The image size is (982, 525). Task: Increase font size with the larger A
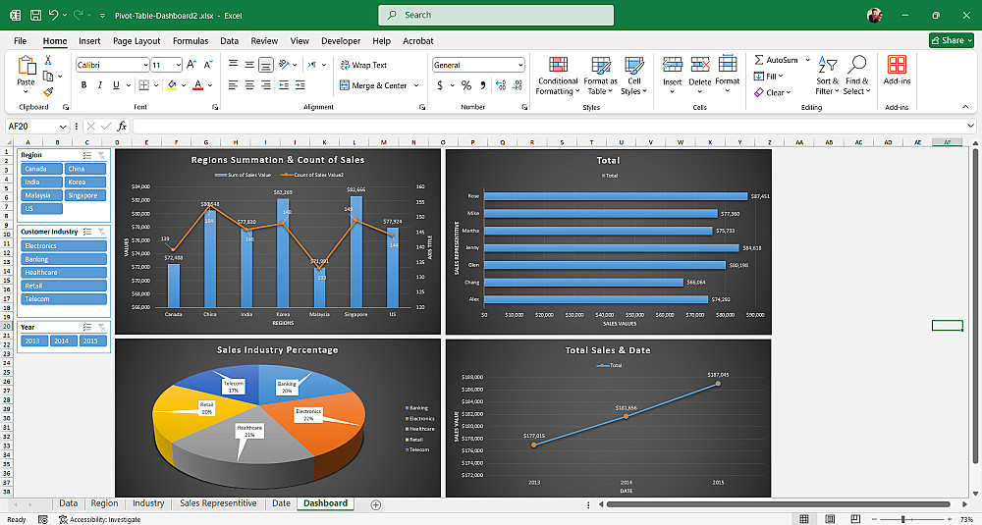[x=191, y=65]
